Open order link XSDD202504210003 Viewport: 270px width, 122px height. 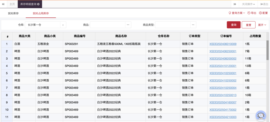223,117
